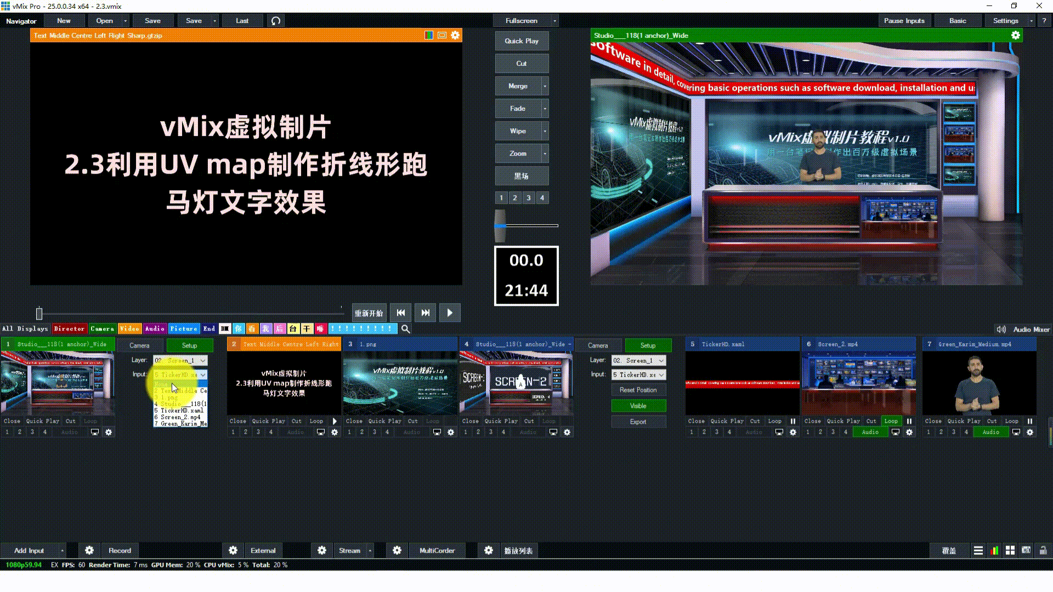Open the help question mark button
The height and width of the screenshot is (592, 1053).
(x=1044, y=21)
